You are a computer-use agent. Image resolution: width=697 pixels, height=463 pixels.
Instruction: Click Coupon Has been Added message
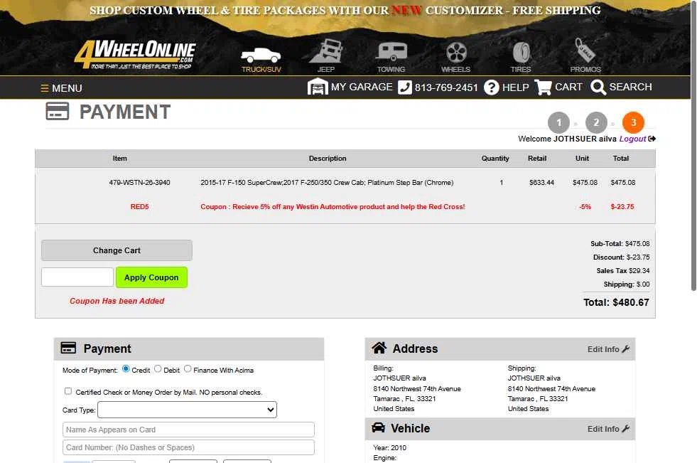tap(117, 301)
